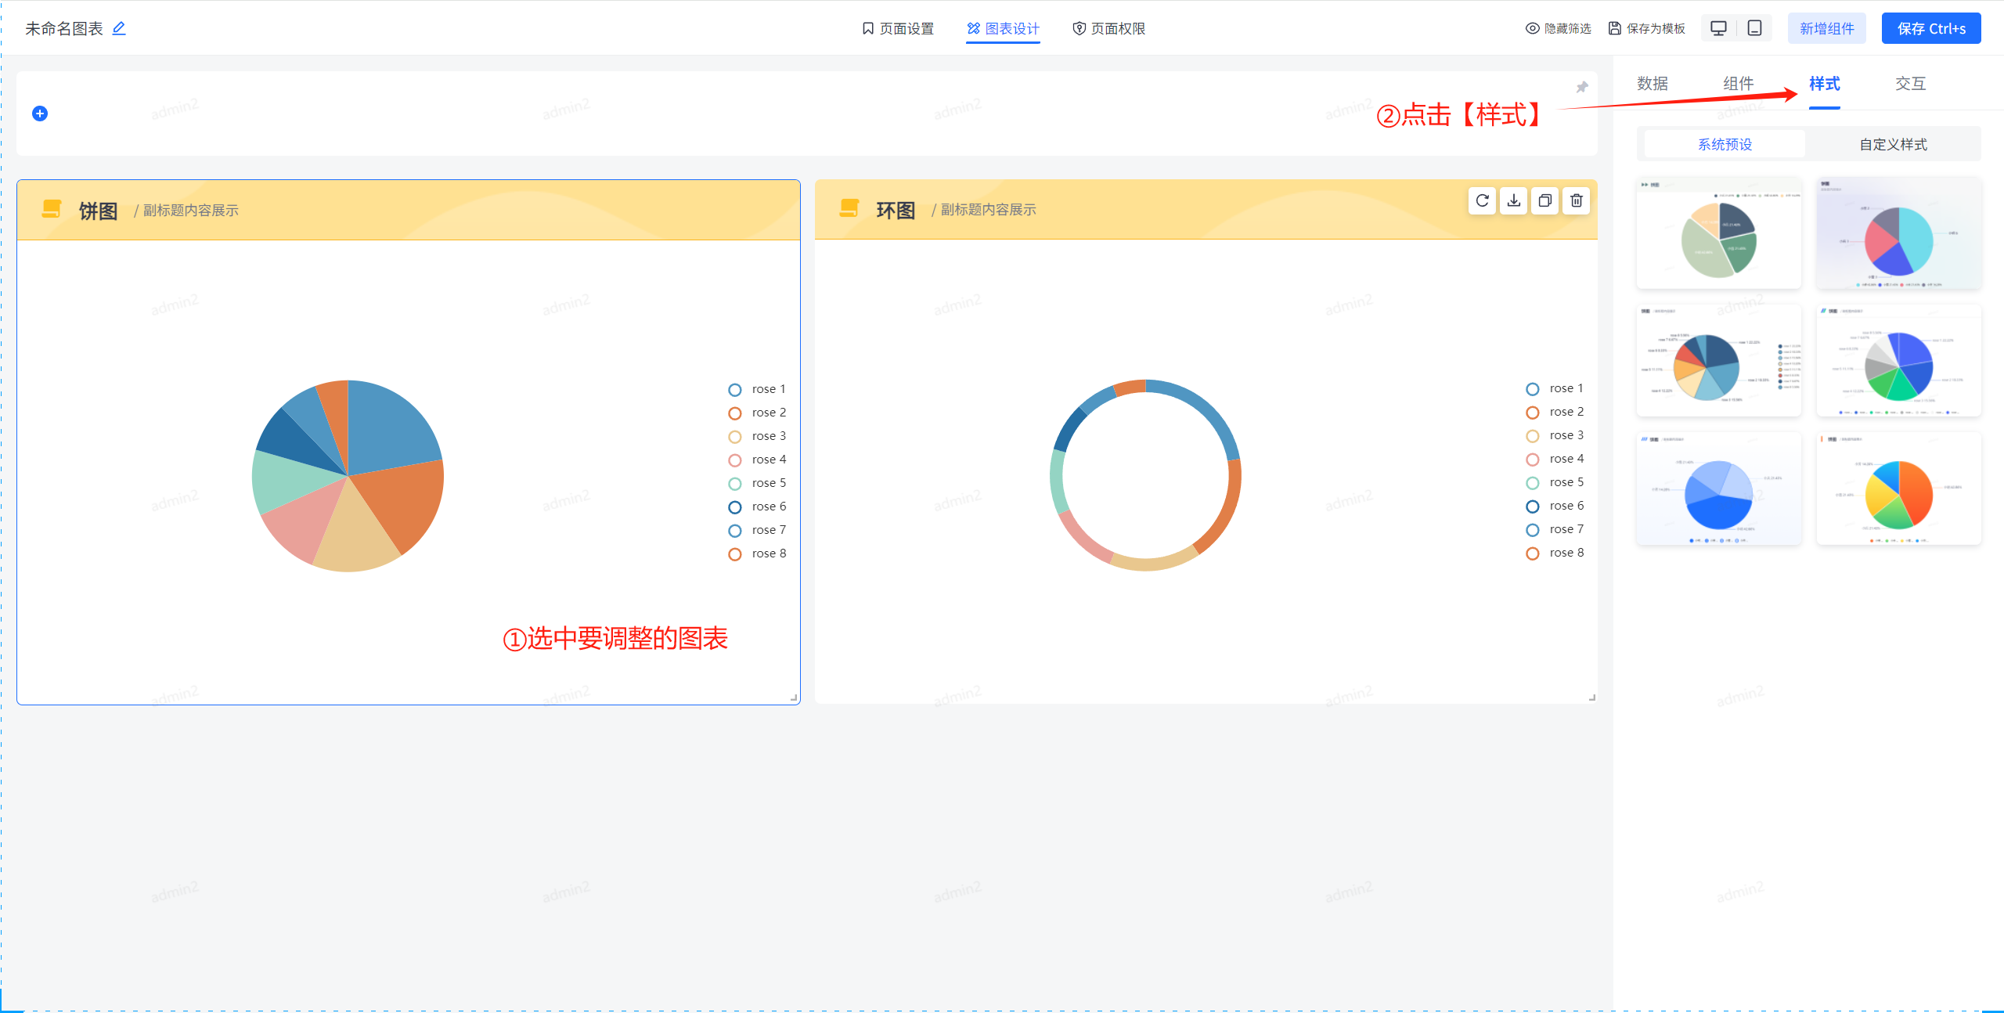
Task: Click the 环图 subtitle 副标题内容展示
Action: click(988, 210)
